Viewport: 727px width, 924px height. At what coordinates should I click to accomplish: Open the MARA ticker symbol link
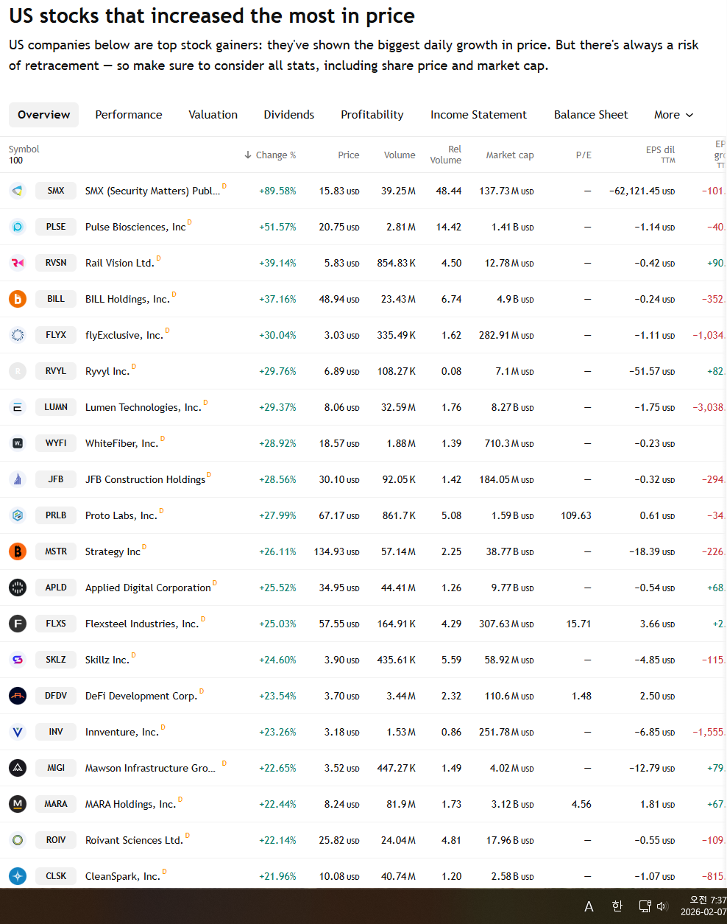pos(56,804)
